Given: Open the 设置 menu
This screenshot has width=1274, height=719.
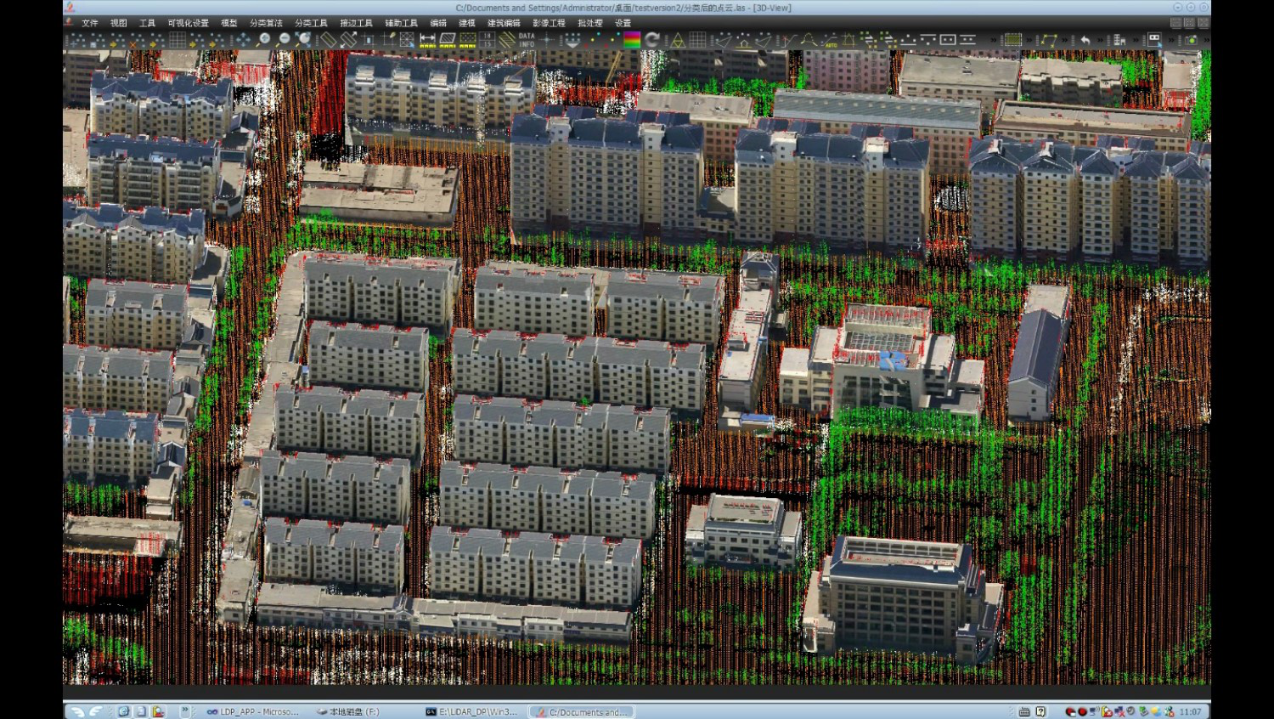Looking at the screenshot, I should tap(623, 23).
